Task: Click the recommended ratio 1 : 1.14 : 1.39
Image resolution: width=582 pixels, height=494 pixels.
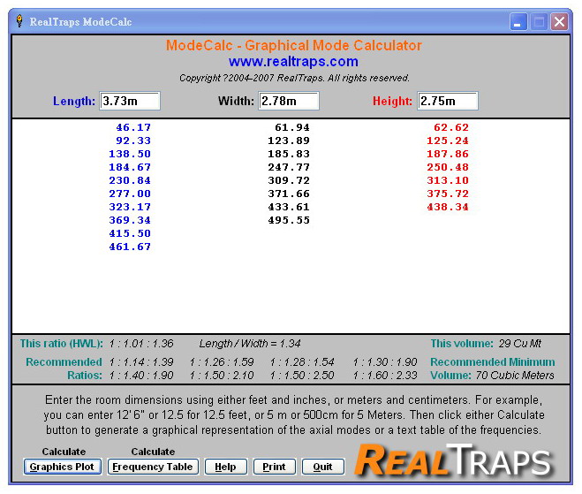Action: 142,361
